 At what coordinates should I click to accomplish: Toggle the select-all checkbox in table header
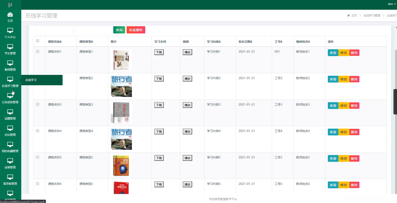(38, 41)
